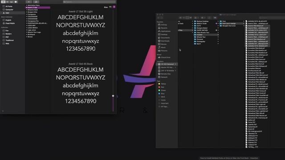The width and height of the screenshot is (285, 160).
Task: Select User in Font Book sidebar
Action: click(7, 13)
